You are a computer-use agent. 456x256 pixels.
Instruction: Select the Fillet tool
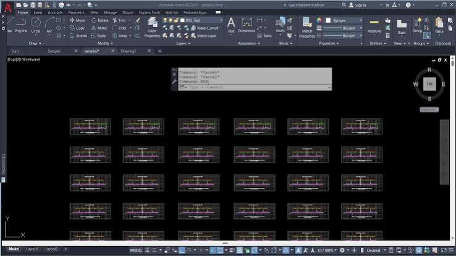[120, 28]
